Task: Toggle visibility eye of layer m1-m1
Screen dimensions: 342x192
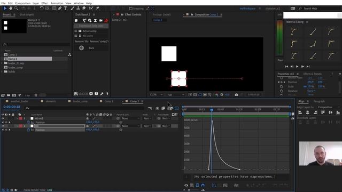Action: pos(3,118)
